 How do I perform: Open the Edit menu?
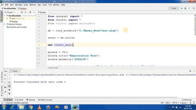(x=7, y=5)
